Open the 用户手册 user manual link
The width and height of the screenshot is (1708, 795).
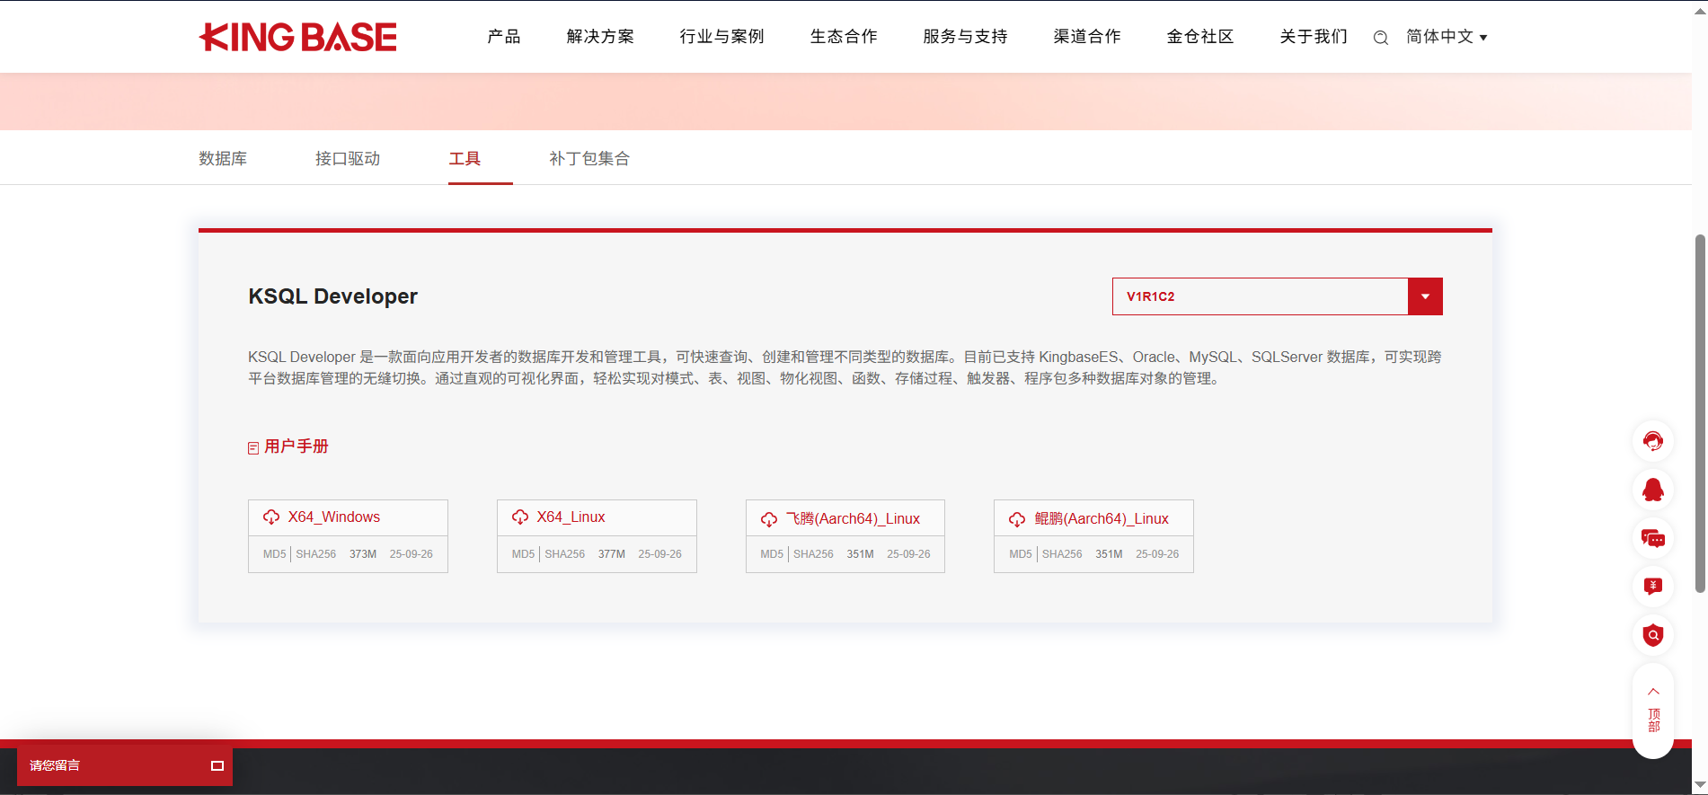[x=296, y=446]
